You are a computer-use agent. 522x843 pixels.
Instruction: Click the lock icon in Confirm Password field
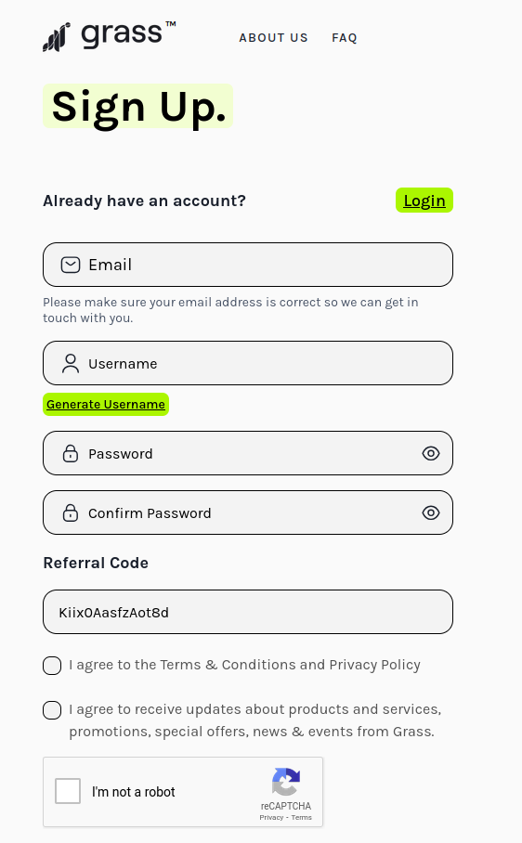click(71, 512)
